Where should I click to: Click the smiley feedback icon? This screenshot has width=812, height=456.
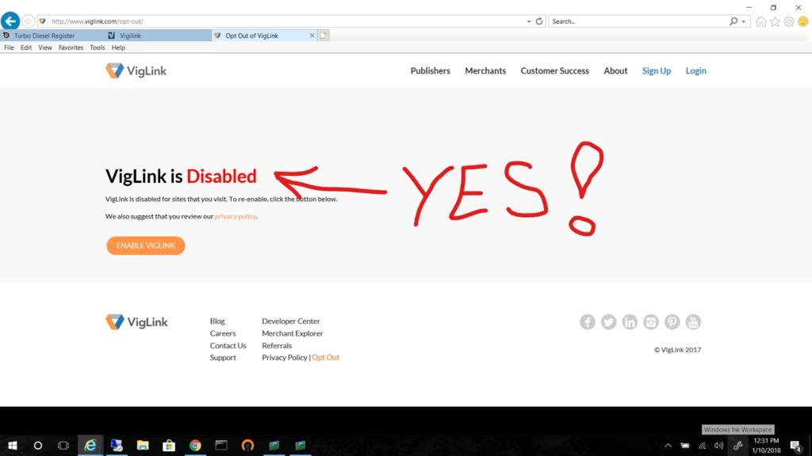[x=802, y=21]
